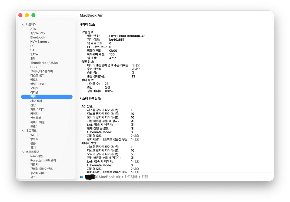This screenshot has height=202, width=290.
Task: Click the 배터리 정보 heading
Action: pyautogui.click(x=87, y=25)
